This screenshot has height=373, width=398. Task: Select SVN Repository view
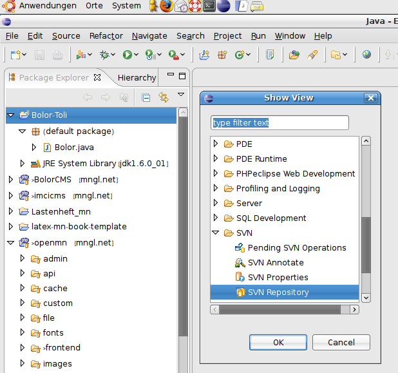pyautogui.click(x=285, y=292)
